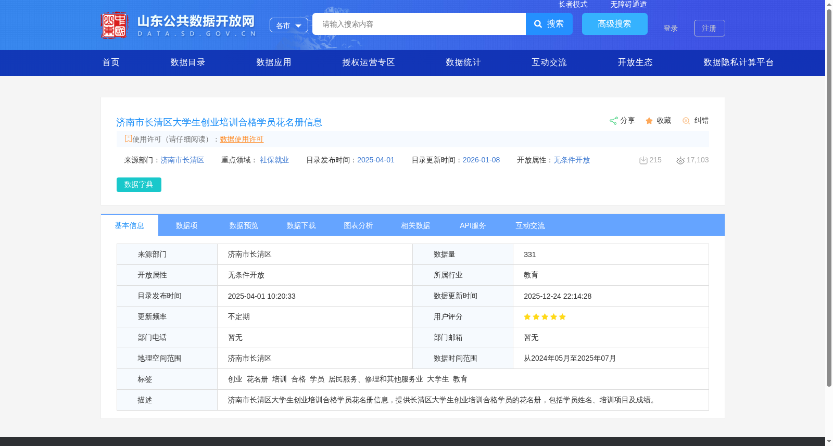Viewport: 833px width, 446px height.
Task: Switch to the 数据预览 tab
Action: pos(244,225)
